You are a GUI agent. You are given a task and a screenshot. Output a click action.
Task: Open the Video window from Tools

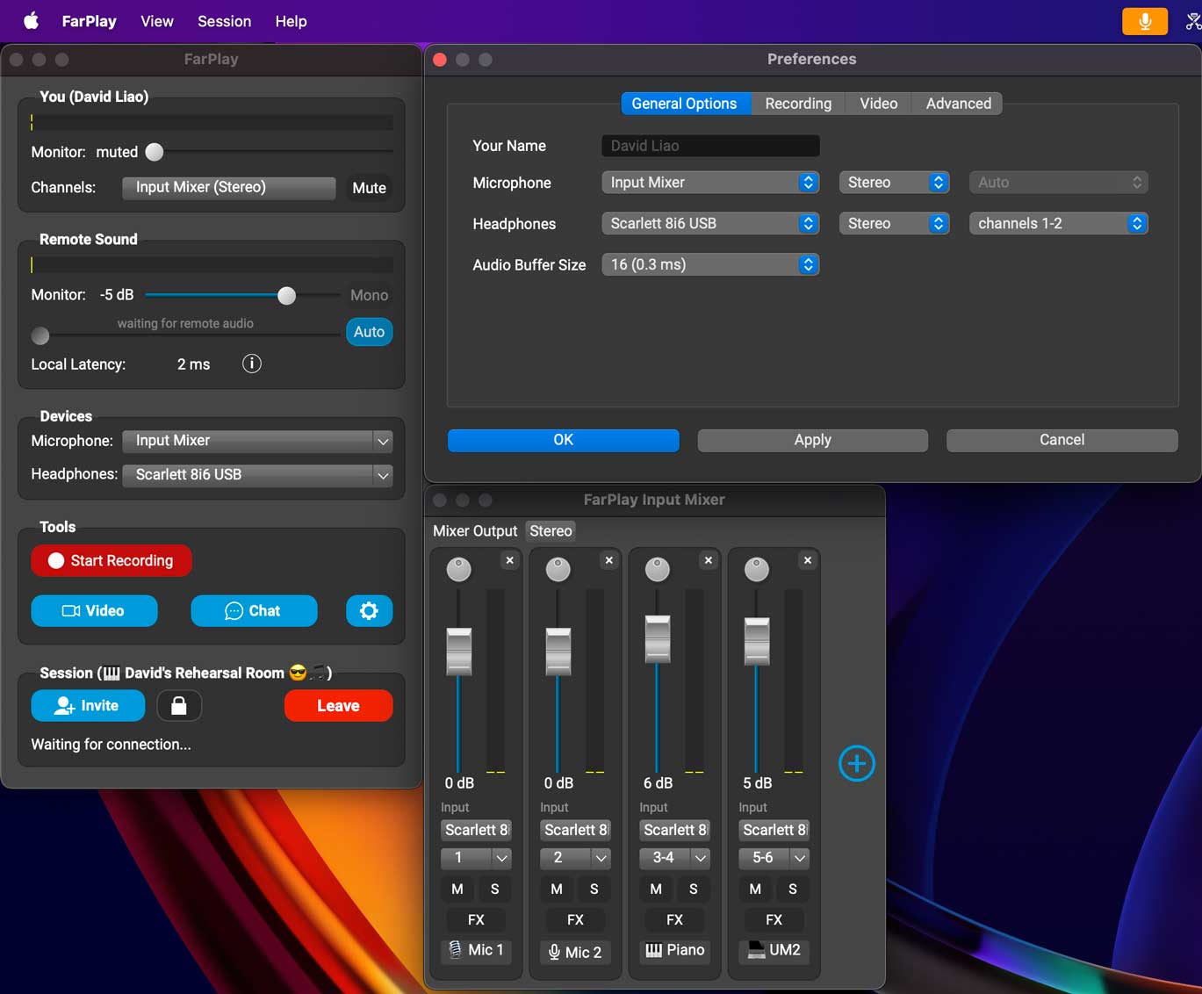click(94, 611)
